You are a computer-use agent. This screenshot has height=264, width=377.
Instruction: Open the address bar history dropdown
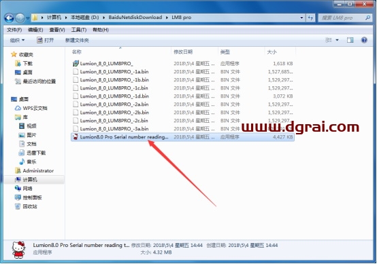[301, 18]
